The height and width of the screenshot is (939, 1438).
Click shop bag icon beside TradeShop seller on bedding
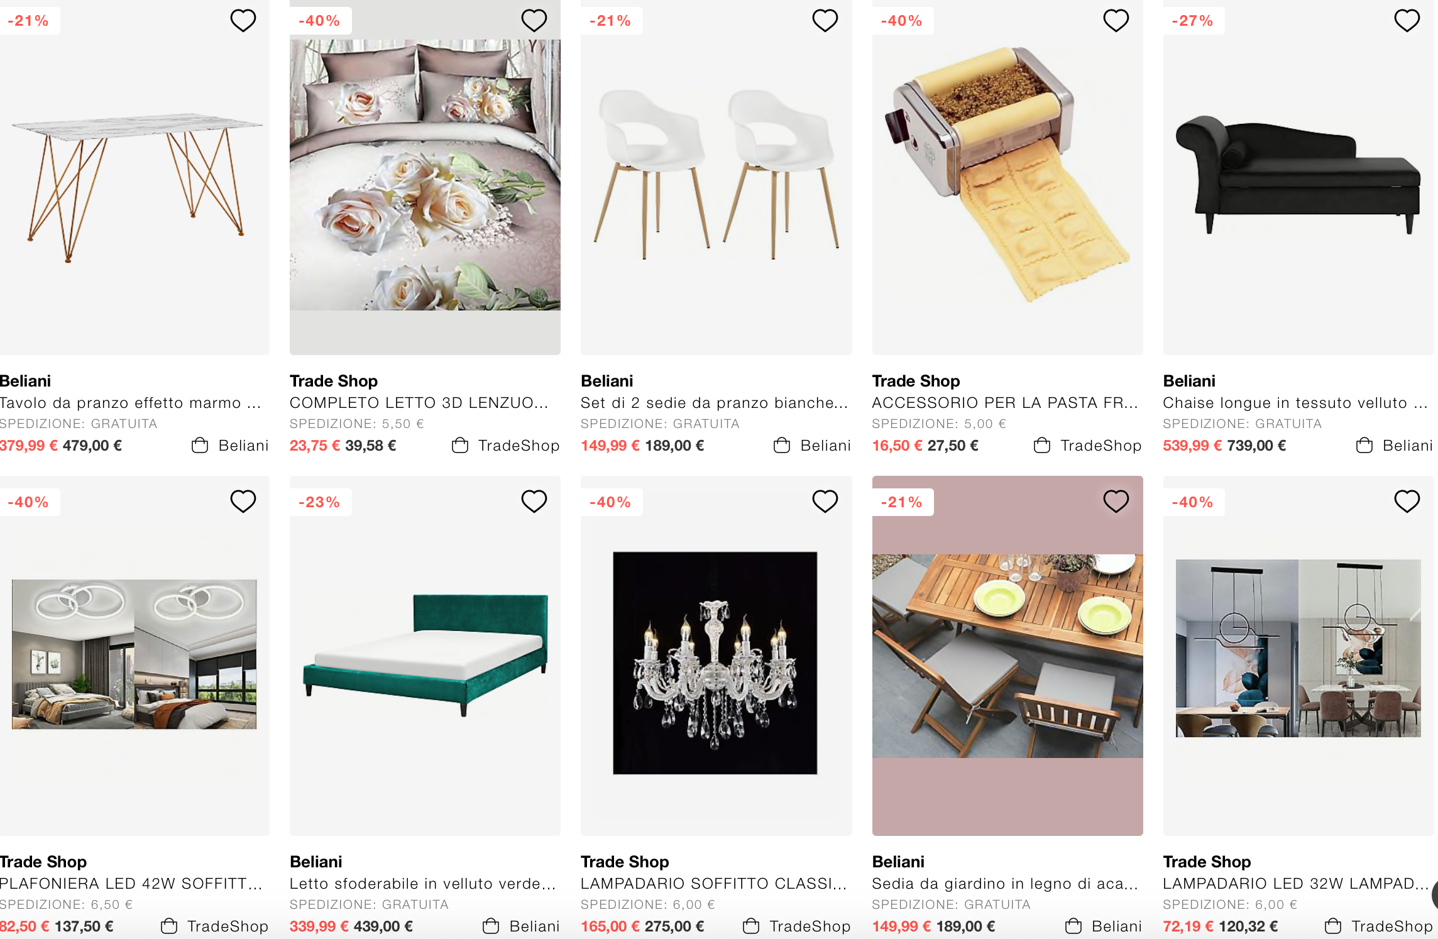460,446
